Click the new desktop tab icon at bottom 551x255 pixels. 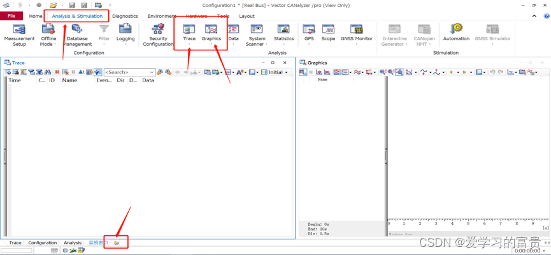[117, 243]
